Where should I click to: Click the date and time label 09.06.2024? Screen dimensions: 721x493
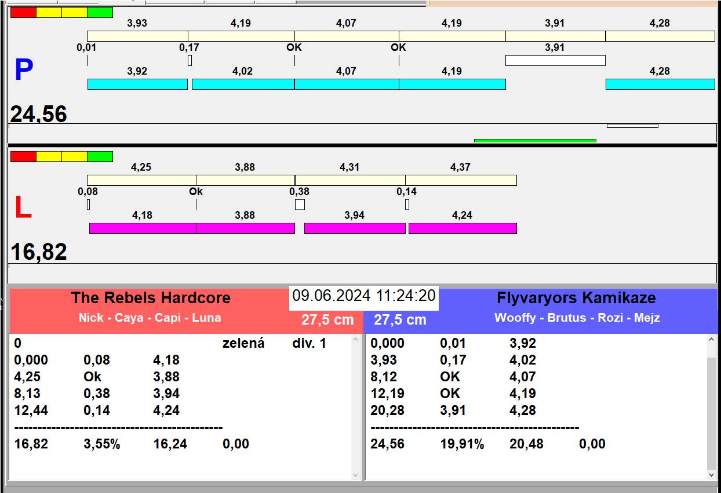tap(363, 296)
